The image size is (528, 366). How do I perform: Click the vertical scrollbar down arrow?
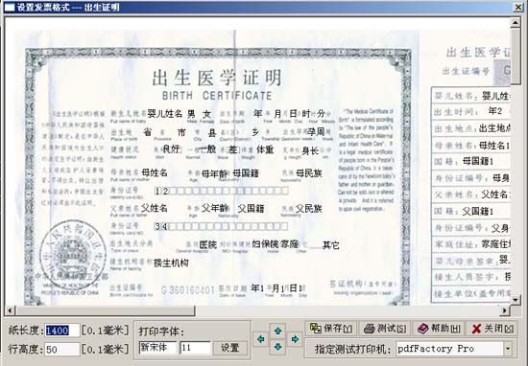tap(516, 299)
